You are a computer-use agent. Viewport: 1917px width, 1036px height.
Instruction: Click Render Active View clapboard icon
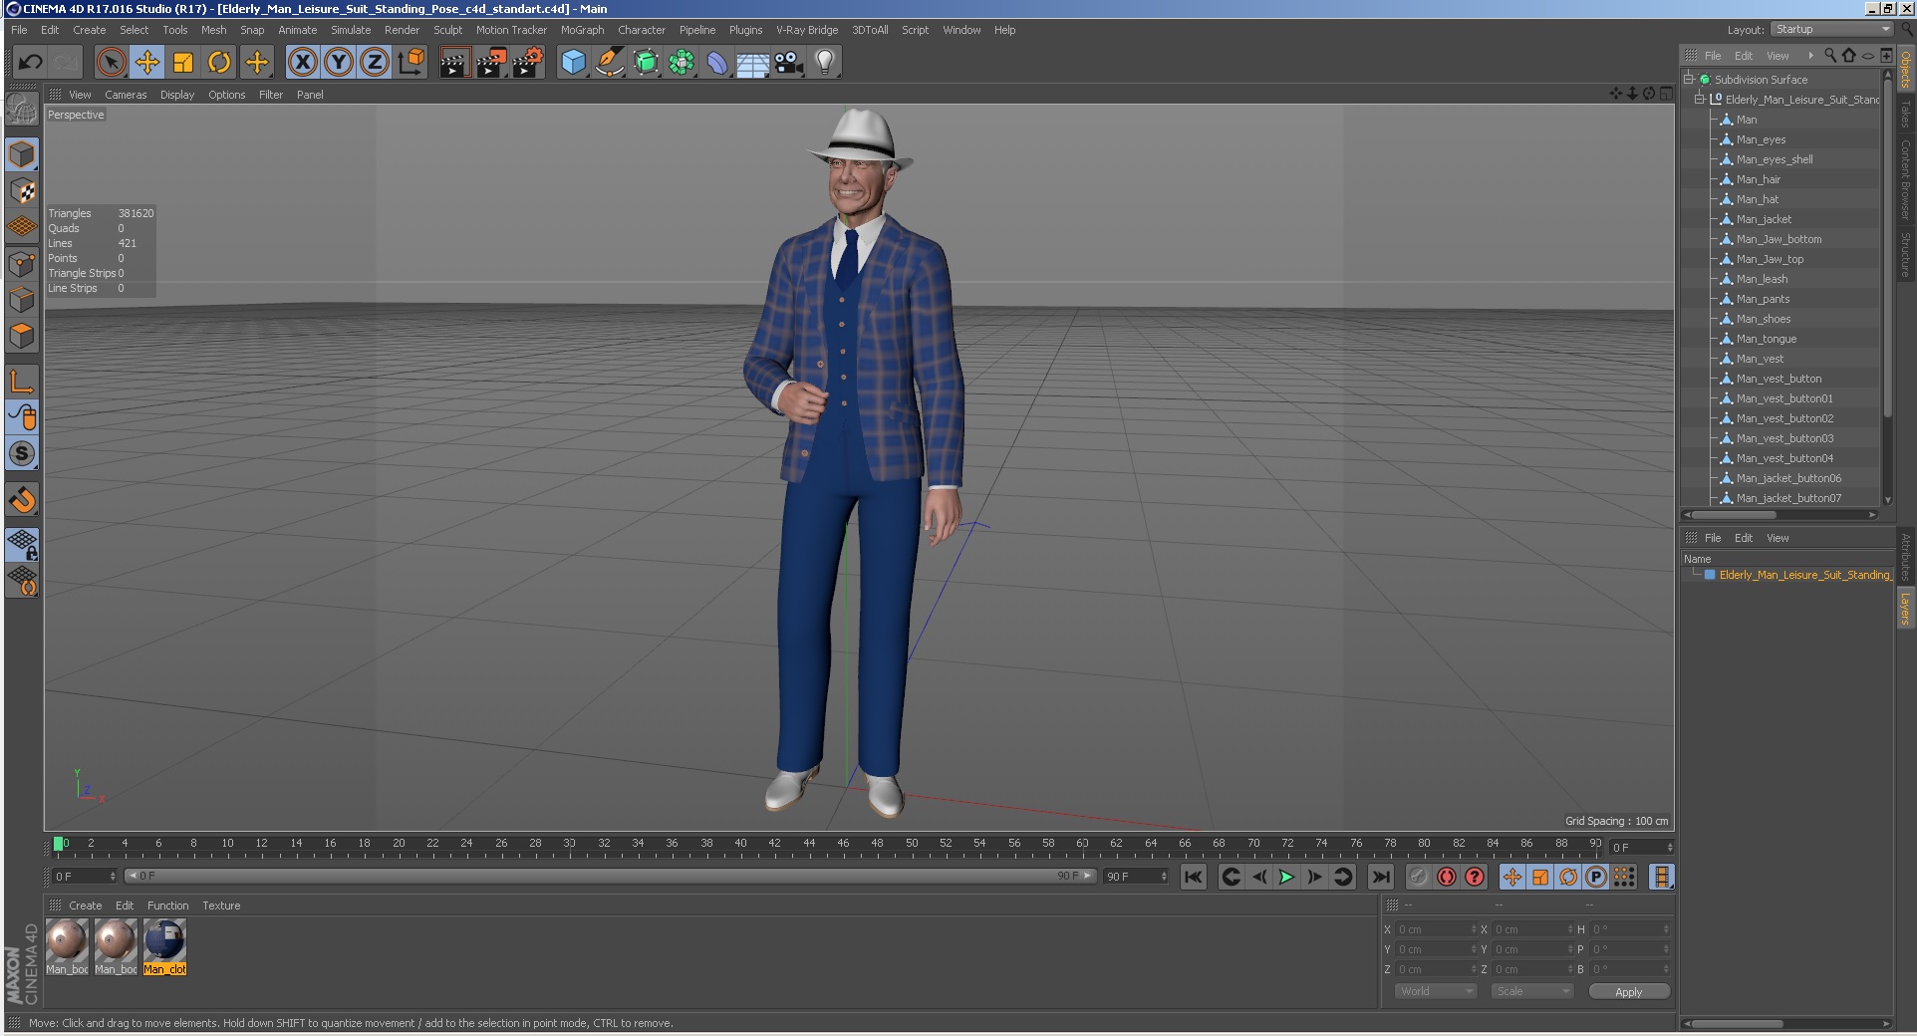(x=454, y=63)
